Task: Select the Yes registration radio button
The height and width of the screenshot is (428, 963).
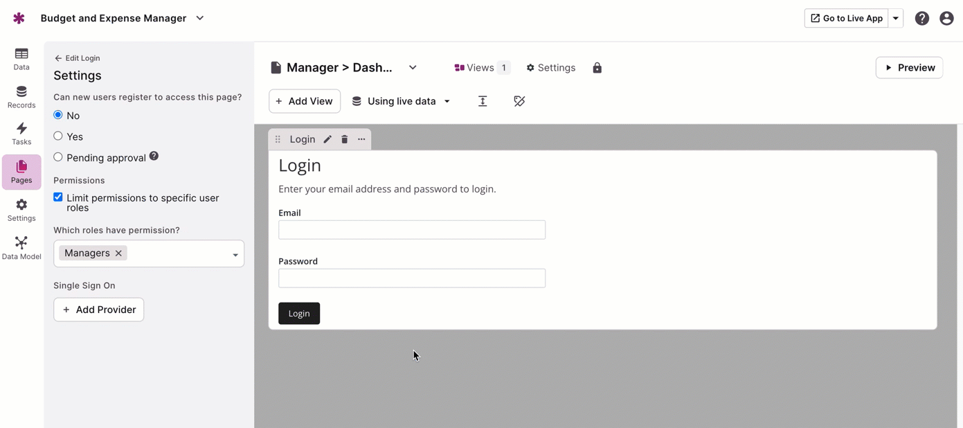Action: [57, 136]
